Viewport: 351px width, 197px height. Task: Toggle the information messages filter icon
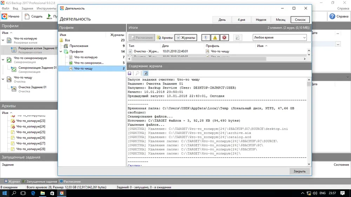(206, 38)
